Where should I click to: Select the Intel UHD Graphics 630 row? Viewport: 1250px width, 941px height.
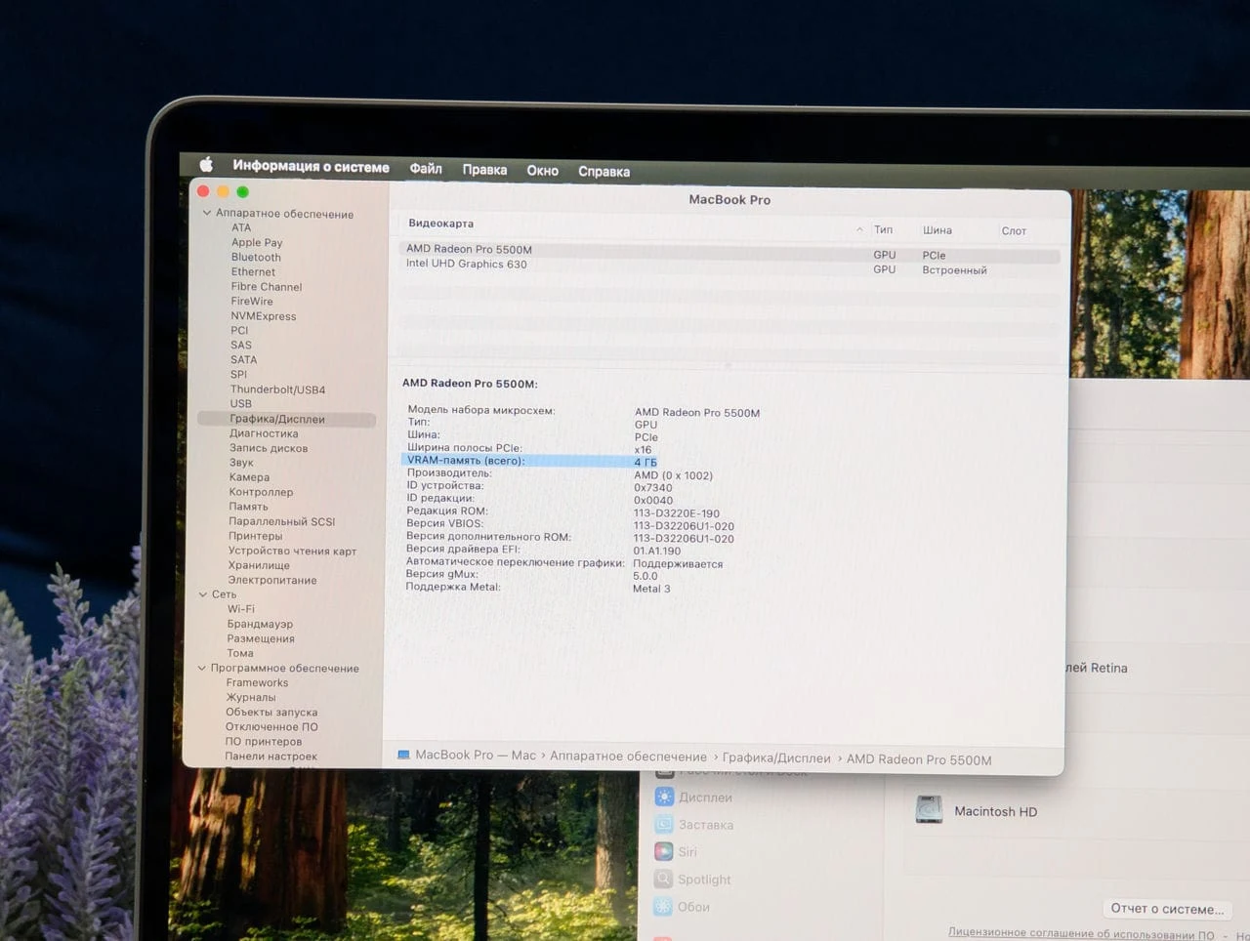[729, 266]
